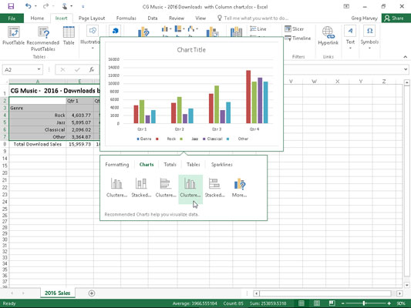The image size is (411, 308).
Task: Cancel formula entry with X icon
Action: tap(62, 69)
